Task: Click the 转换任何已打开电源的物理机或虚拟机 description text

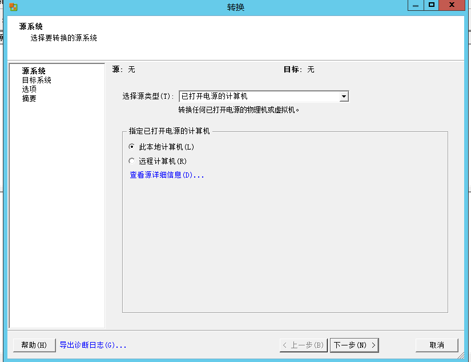Action: click(x=239, y=110)
